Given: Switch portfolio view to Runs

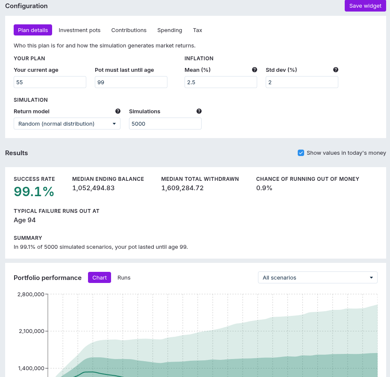Looking at the screenshot, I should point(124,277).
